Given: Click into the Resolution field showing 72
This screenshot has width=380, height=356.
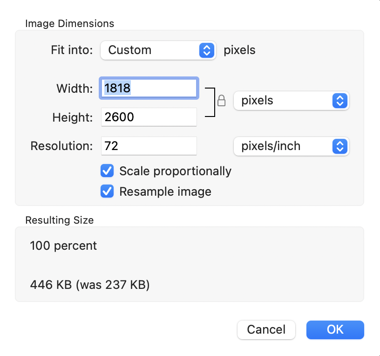Looking at the screenshot, I should (x=149, y=146).
